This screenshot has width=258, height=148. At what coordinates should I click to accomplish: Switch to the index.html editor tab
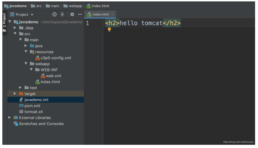[100, 15]
